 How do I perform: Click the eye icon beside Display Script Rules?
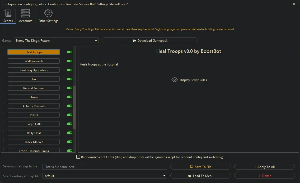pyautogui.click(x=174, y=80)
